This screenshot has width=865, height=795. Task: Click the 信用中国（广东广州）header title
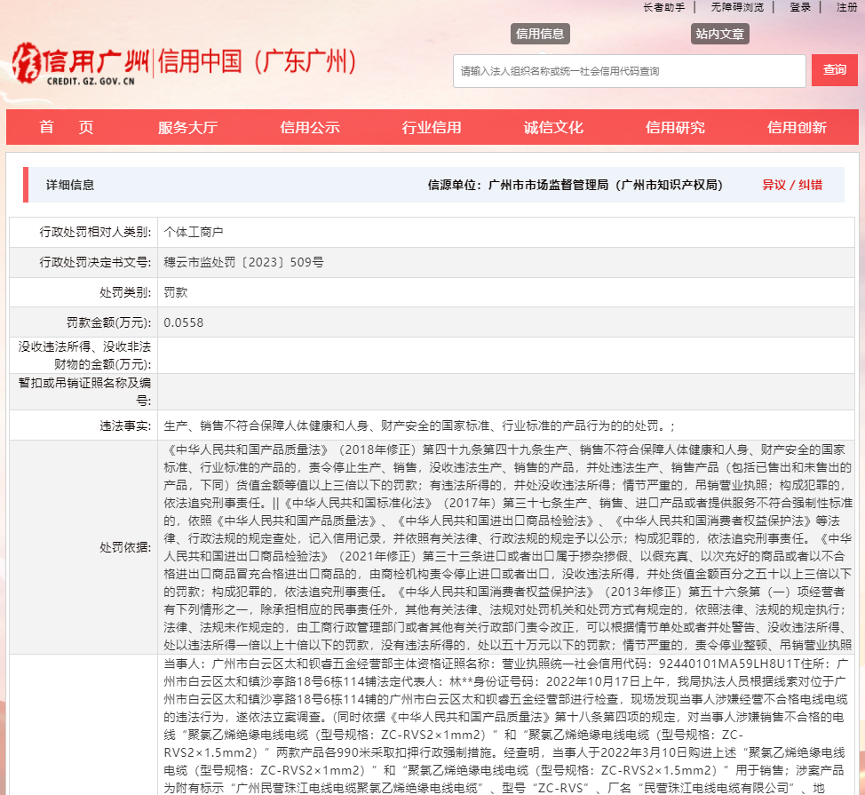[258, 62]
